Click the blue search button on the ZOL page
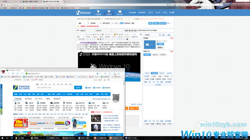Viewport: 250px width, 140px height. (78, 87)
